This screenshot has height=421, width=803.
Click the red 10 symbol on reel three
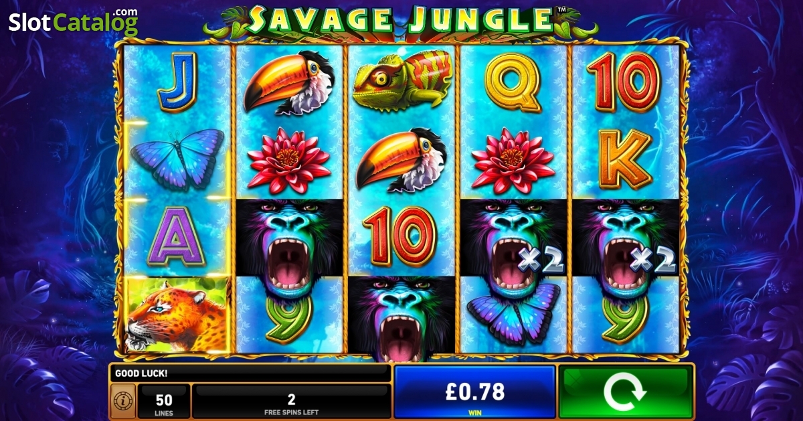click(x=401, y=237)
